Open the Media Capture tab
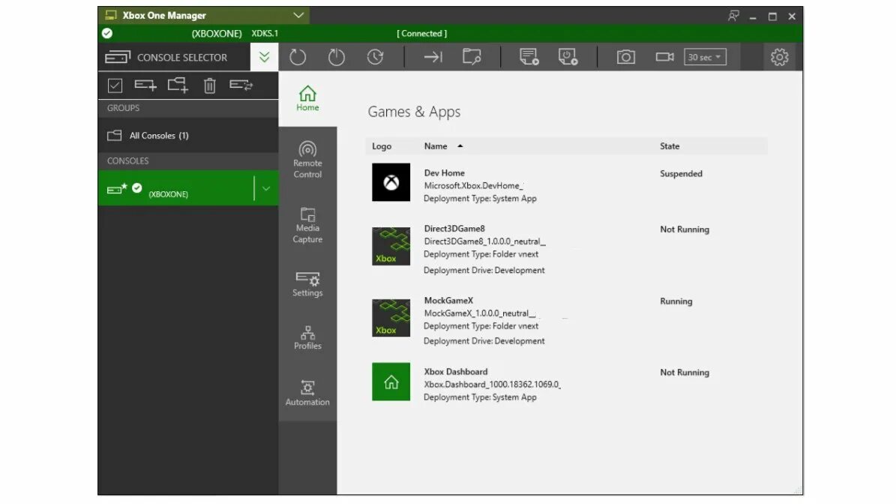 [x=307, y=225]
